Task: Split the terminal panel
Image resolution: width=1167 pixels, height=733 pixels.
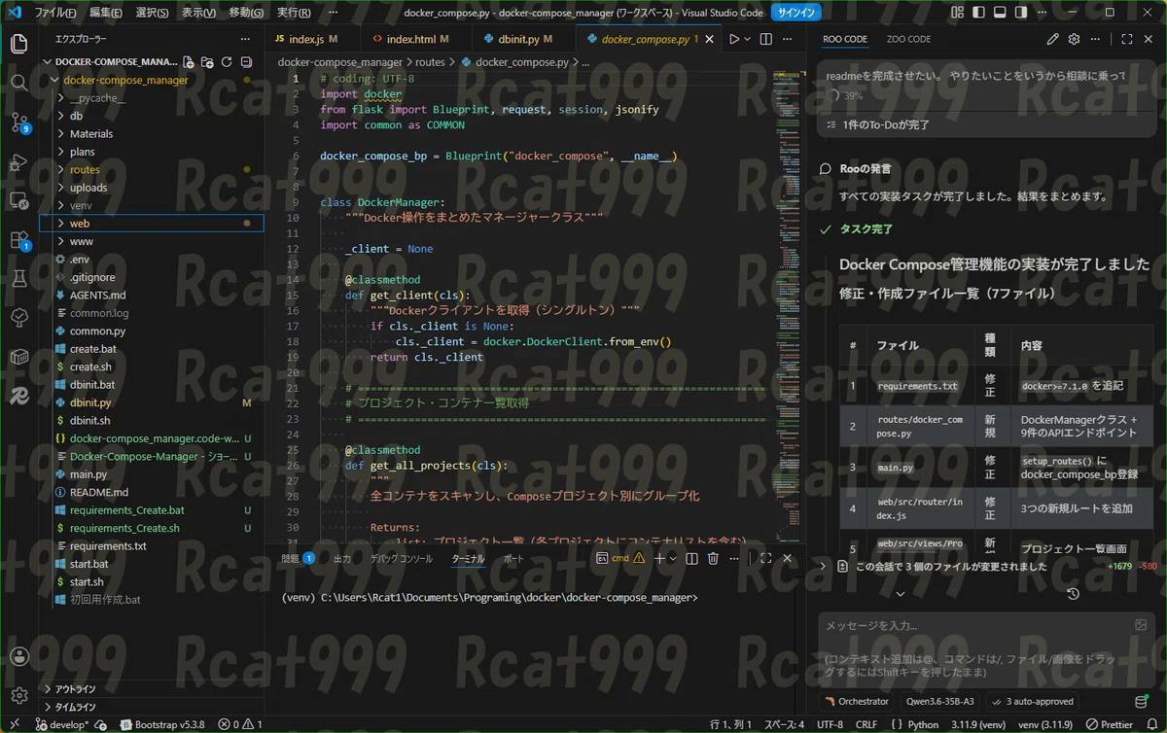Action: pos(691,558)
